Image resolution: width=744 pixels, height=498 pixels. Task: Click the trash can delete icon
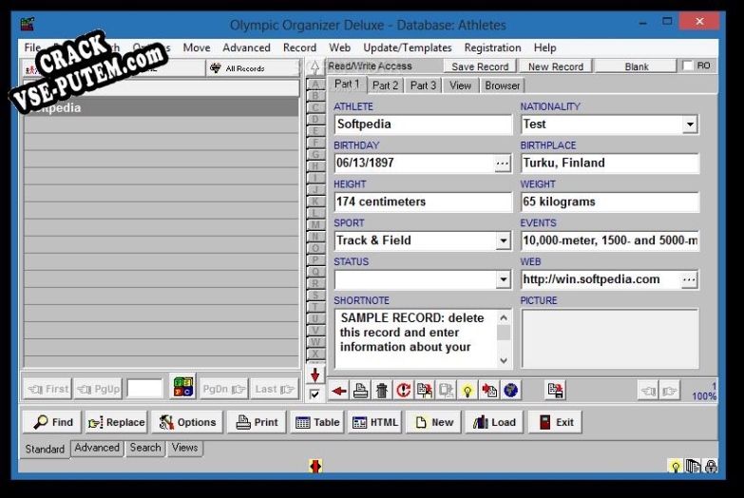point(382,391)
